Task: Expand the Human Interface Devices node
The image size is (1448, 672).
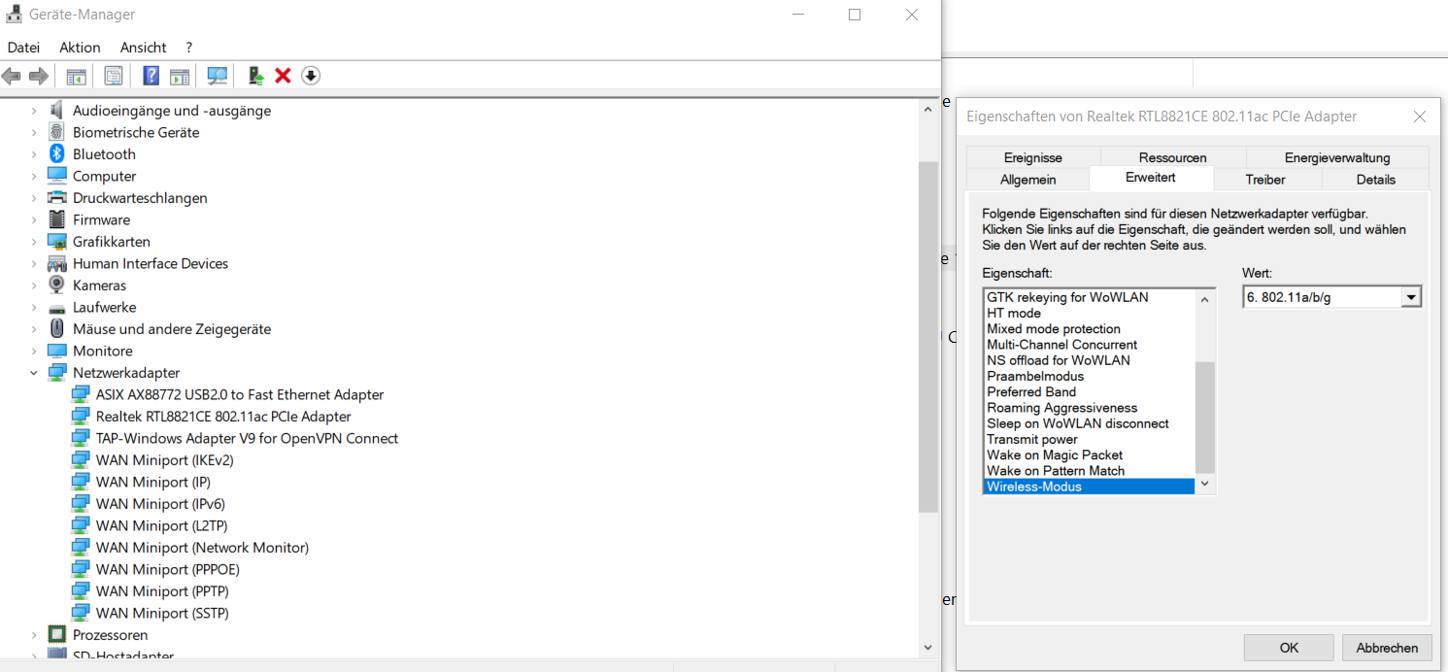Action: point(34,263)
